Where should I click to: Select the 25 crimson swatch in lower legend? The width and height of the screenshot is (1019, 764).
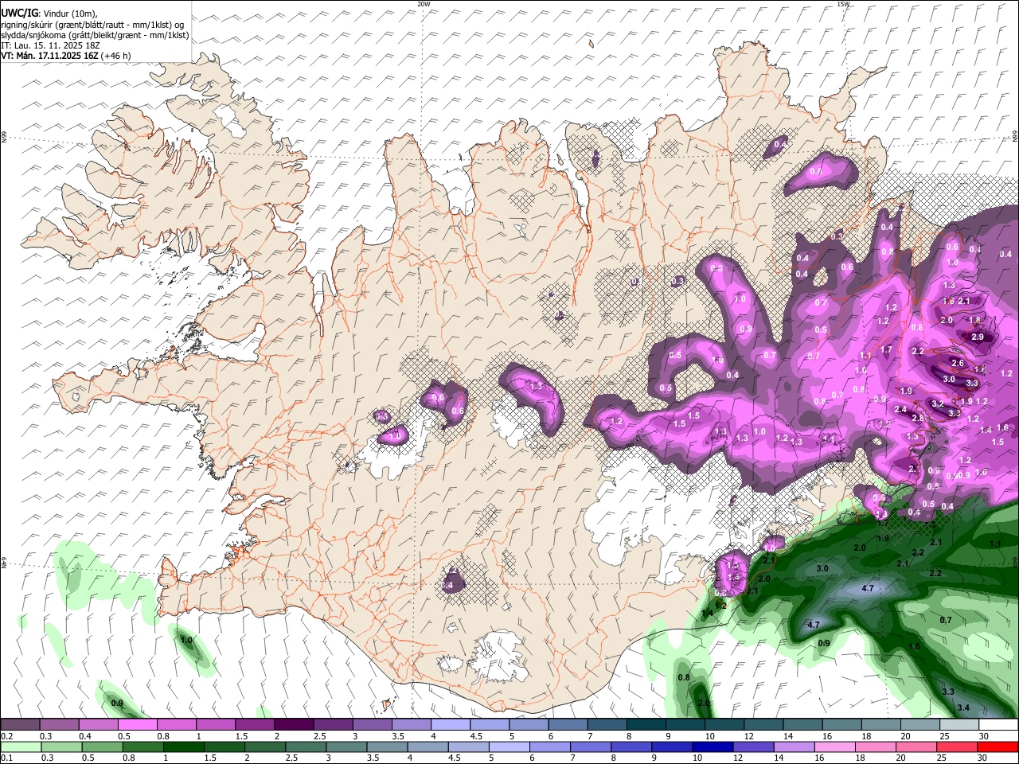958,746
